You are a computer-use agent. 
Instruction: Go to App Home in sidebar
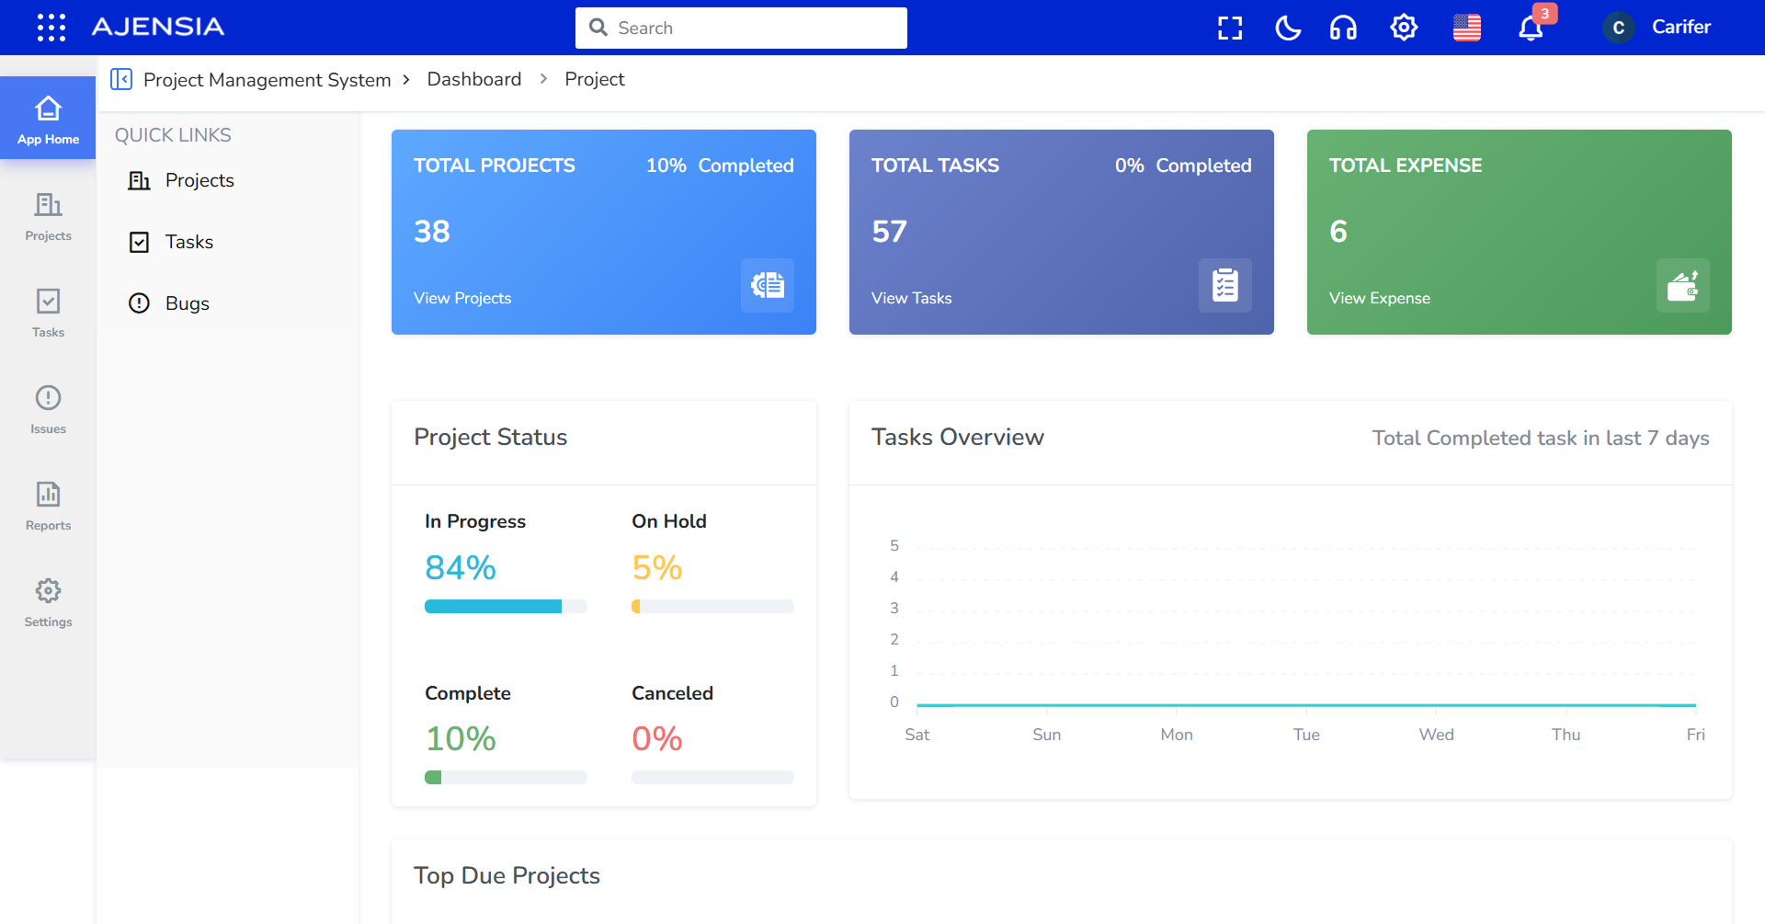[x=48, y=119]
